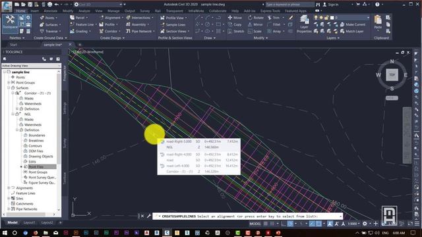Screen dimensions: 422x237
Task: Switch to the Analyze ribbon tab
Action: pyautogui.click(x=84, y=11)
